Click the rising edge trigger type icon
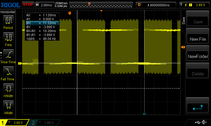The height and width of the screenshot is (126, 211). (x=186, y=5)
